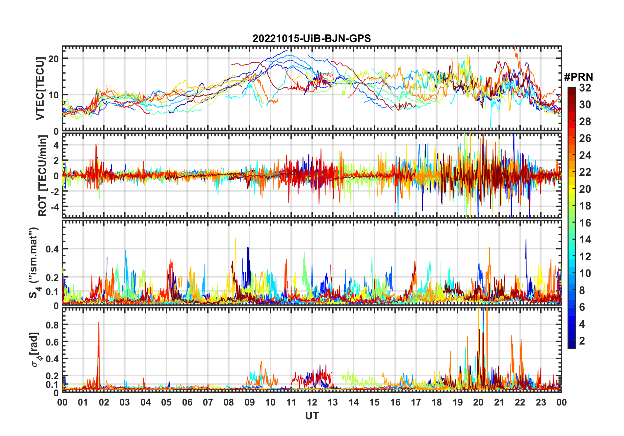Click the 0.4 tick on the S4 axis
Image resolution: width=624 pixels, height=436 pixels.
(x=52, y=249)
